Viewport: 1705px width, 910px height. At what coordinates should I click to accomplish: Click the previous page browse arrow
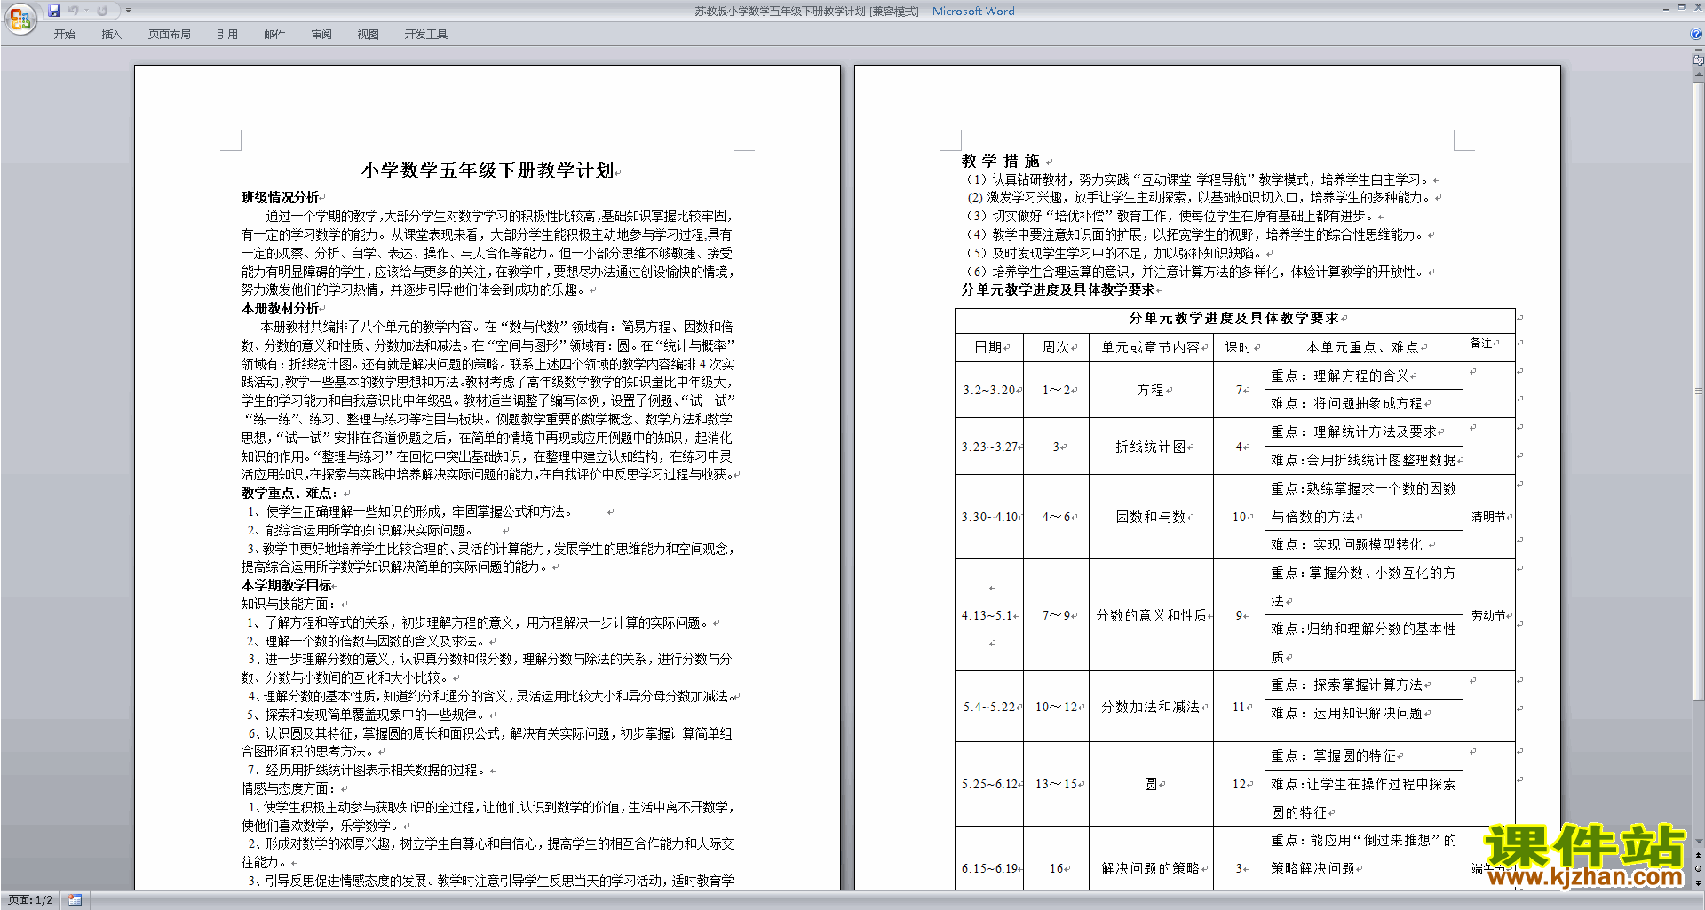[x=1699, y=856]
